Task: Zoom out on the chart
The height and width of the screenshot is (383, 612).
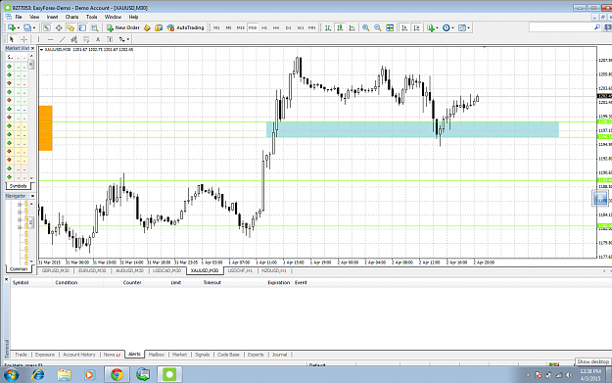Action: (x=377, y=27)
